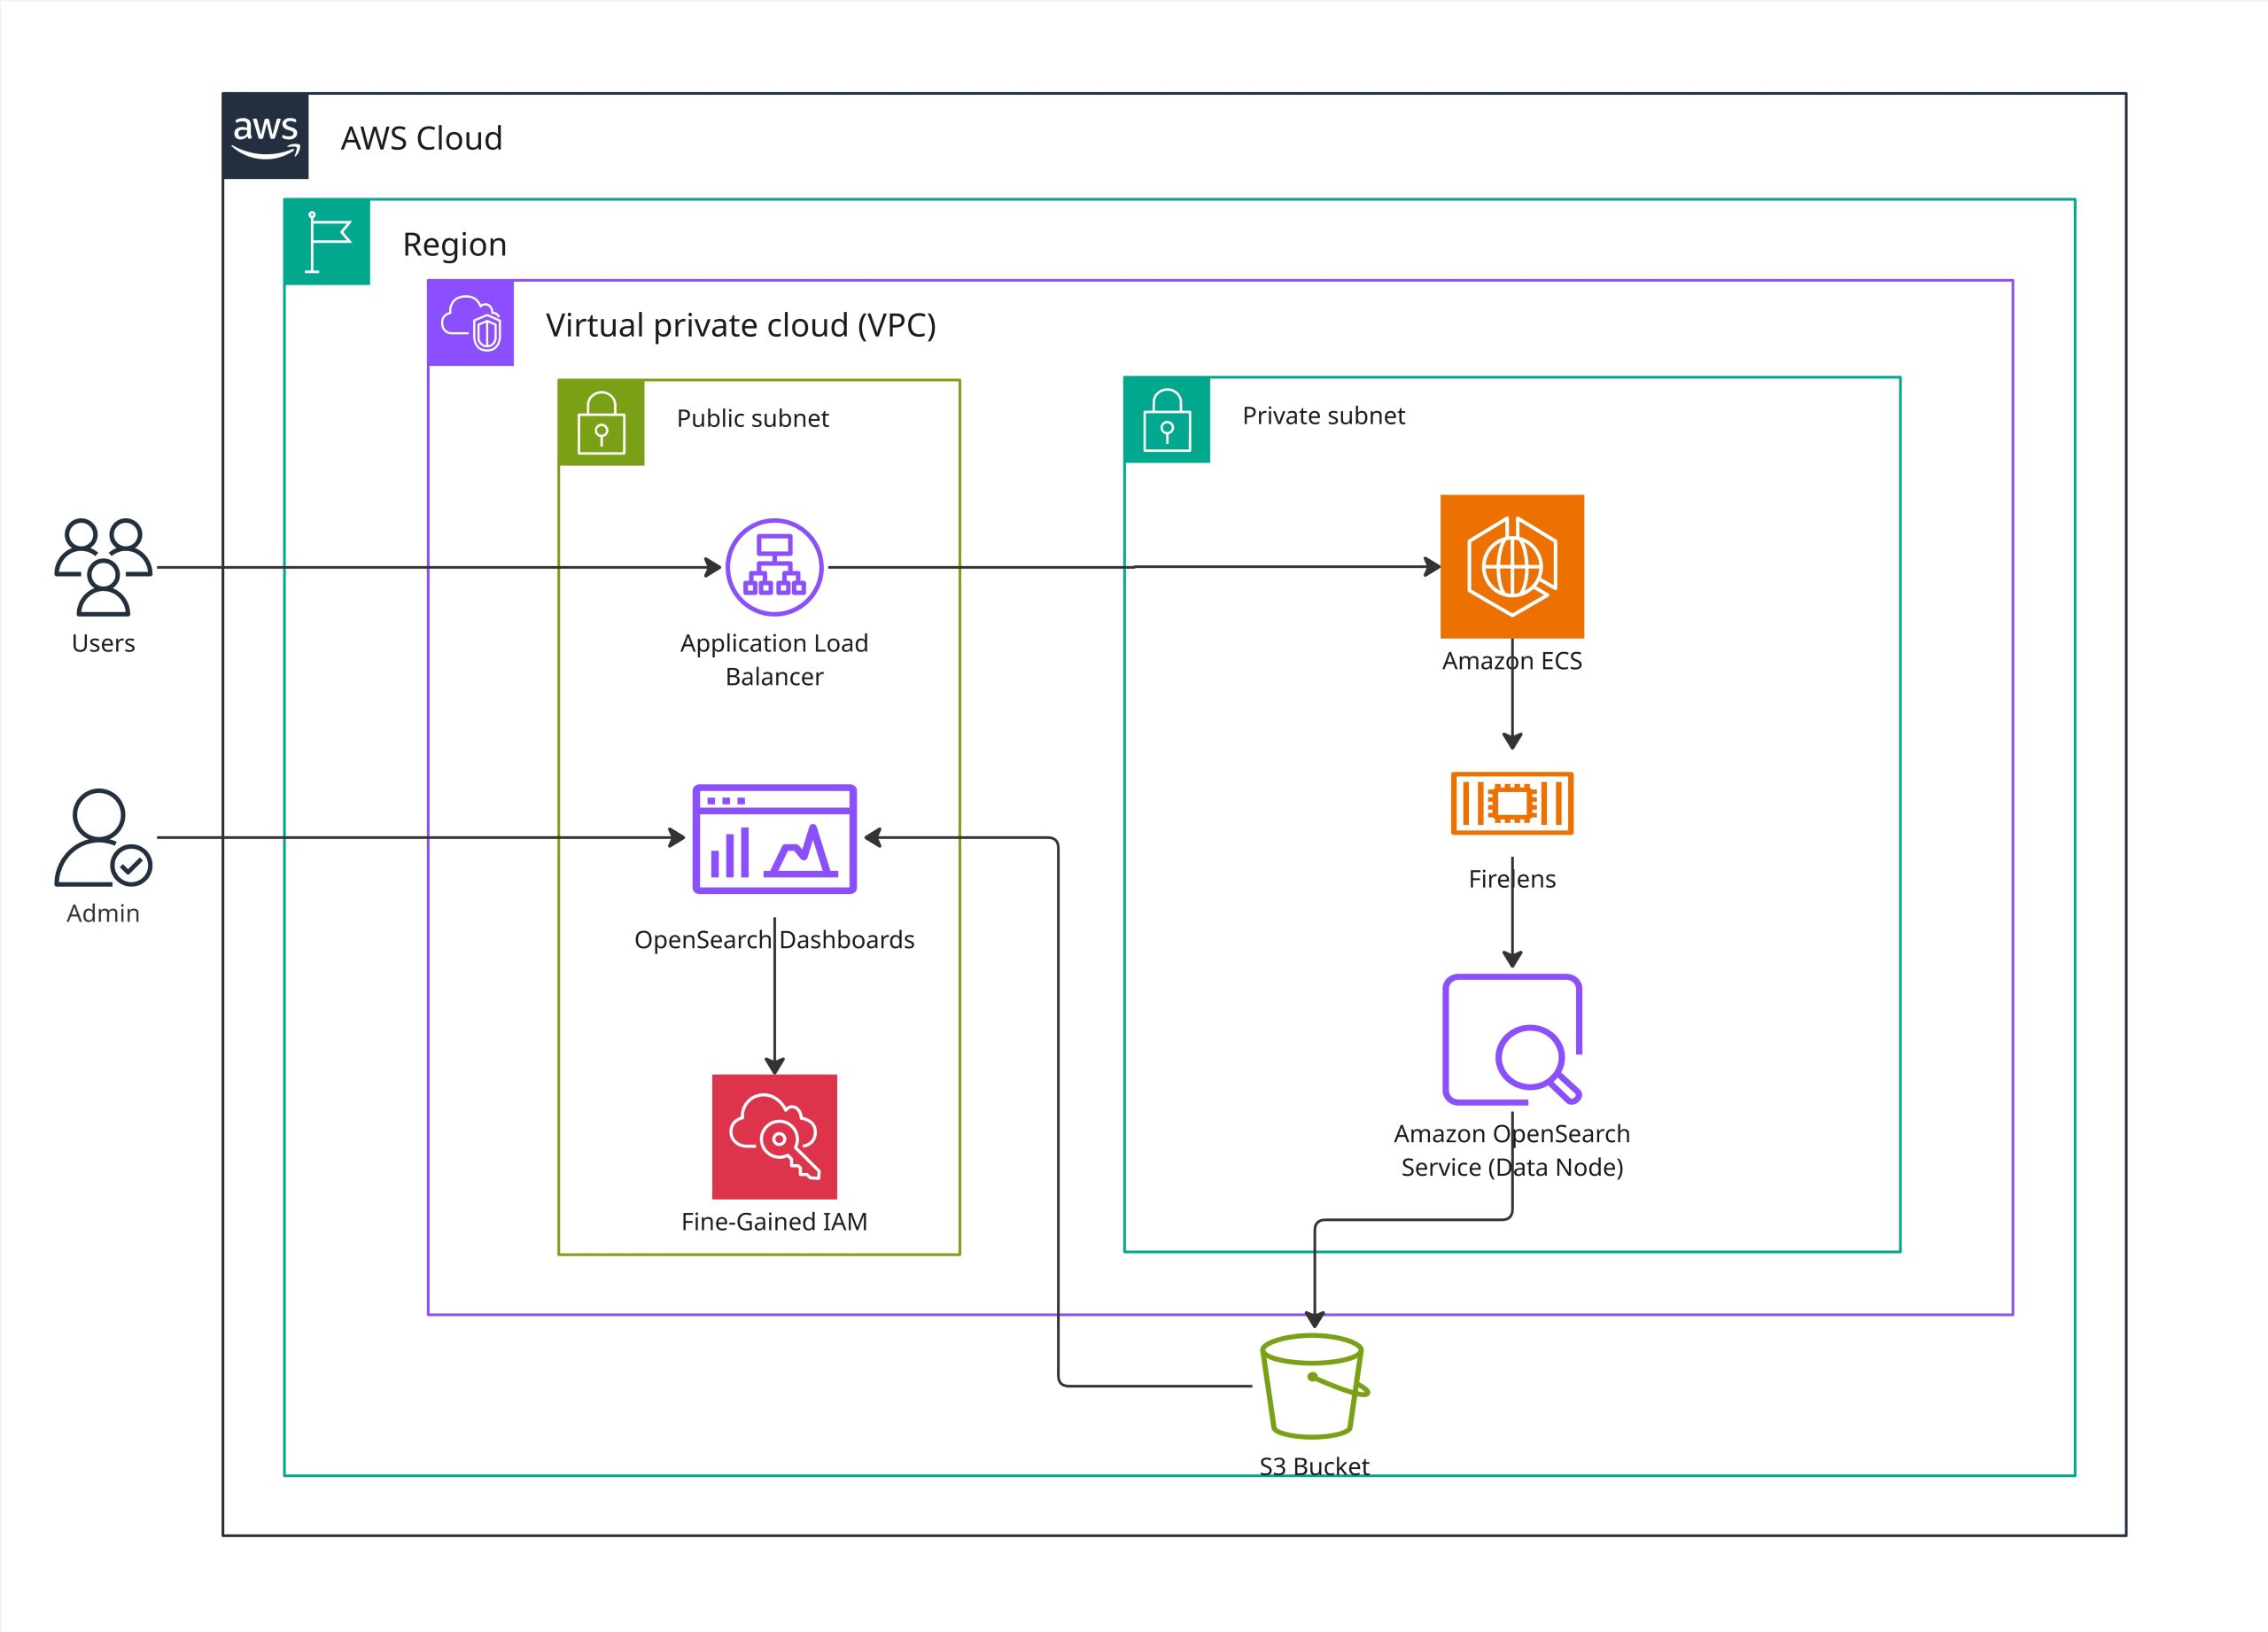The image size is (2268, 1632).
Task: Click the AWS logo icon
Action: coord(265,136)
